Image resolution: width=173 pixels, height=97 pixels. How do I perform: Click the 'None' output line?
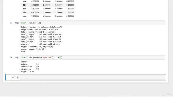[23, 51]
